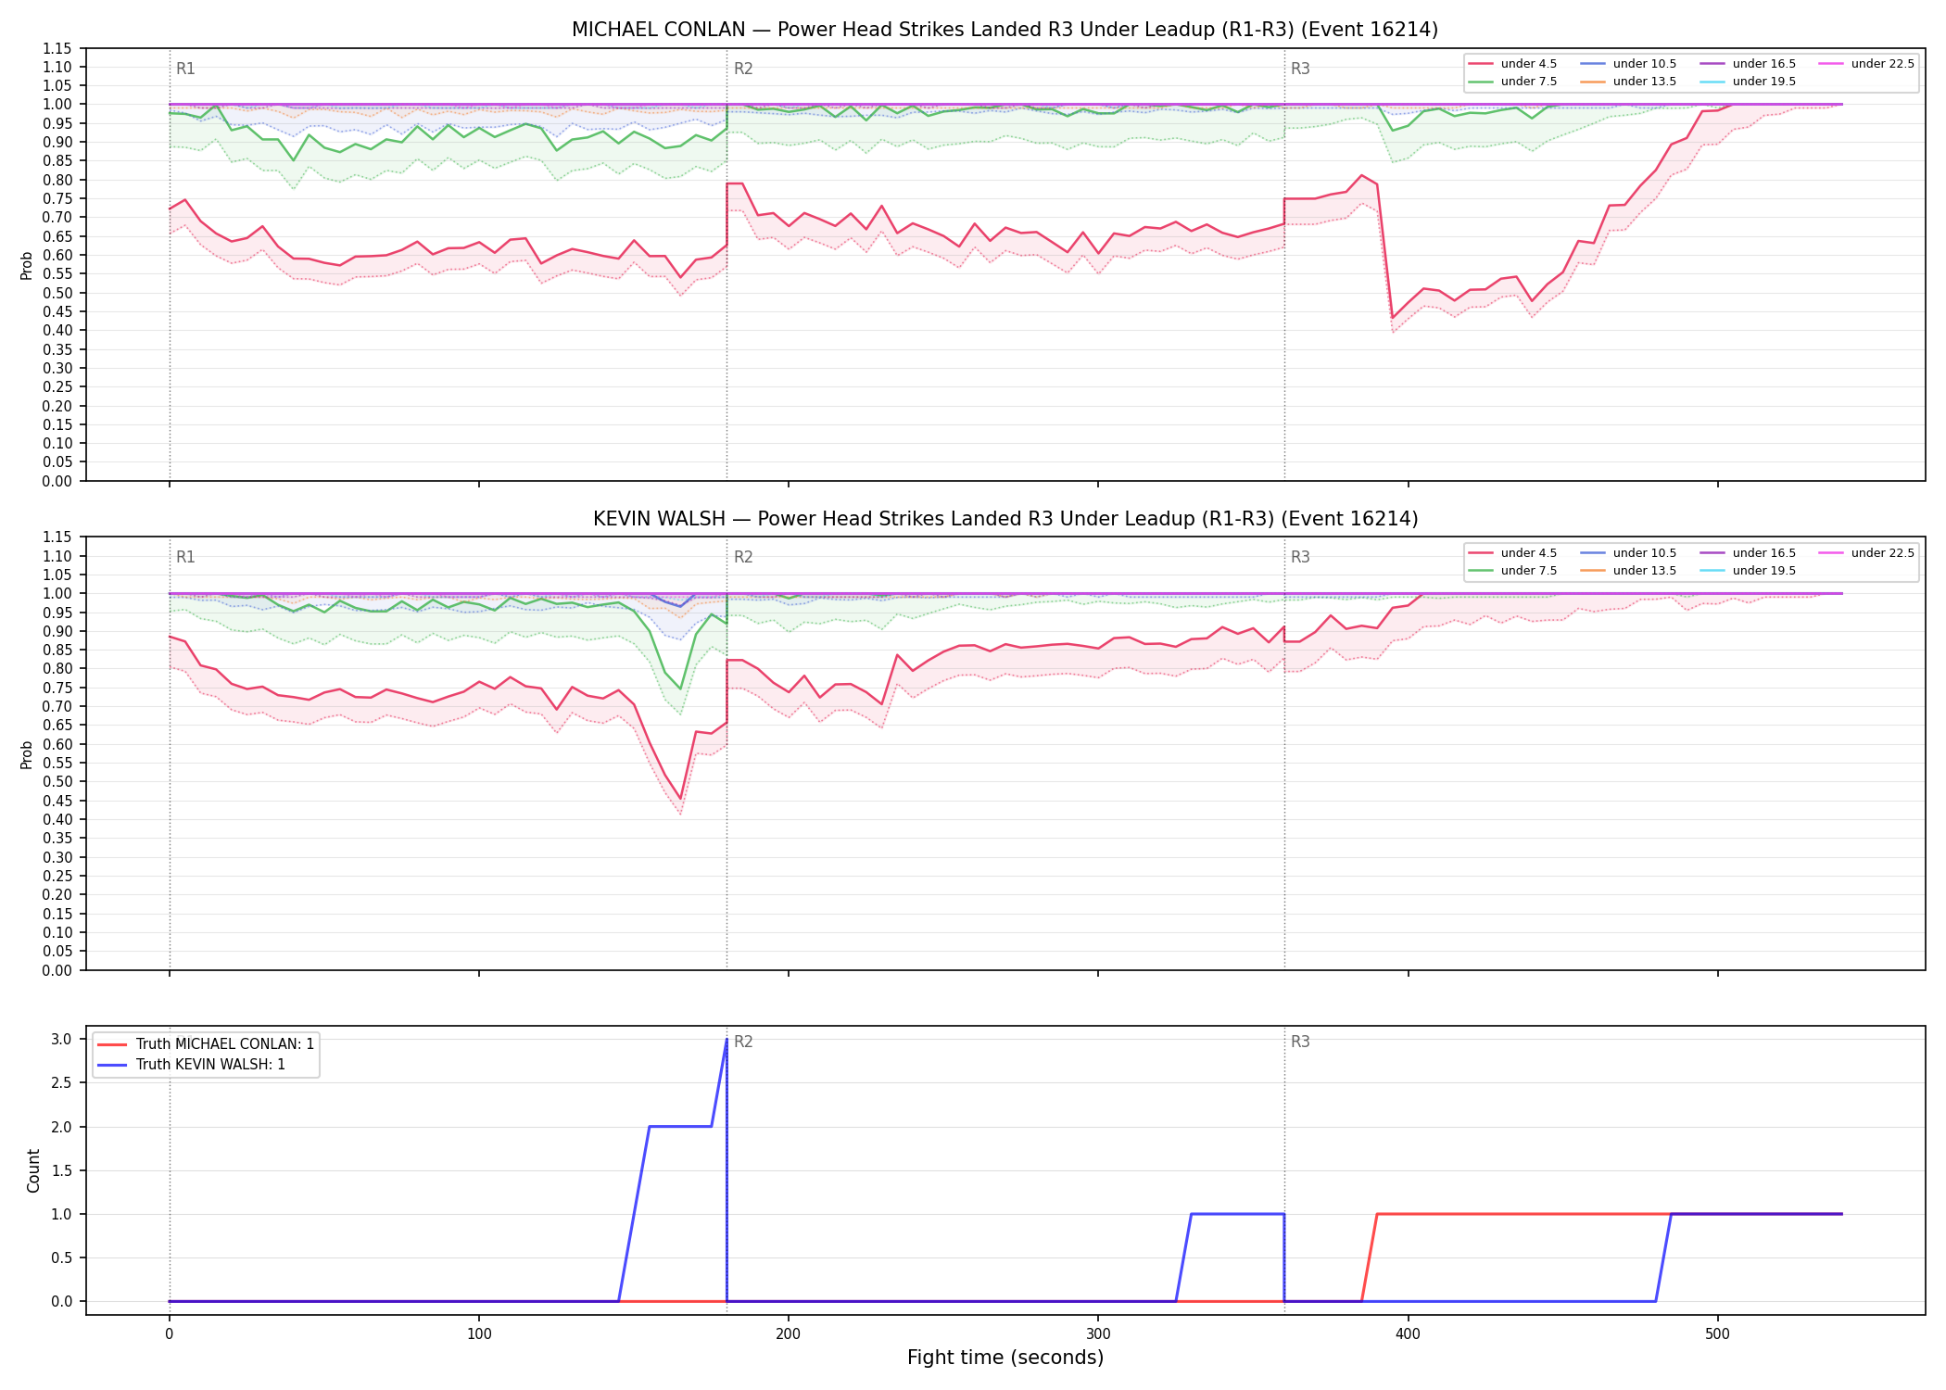The image size is (1946, 1390).
Task: Click x-axis tick label 300
Action: (x=1098, y=1334)
